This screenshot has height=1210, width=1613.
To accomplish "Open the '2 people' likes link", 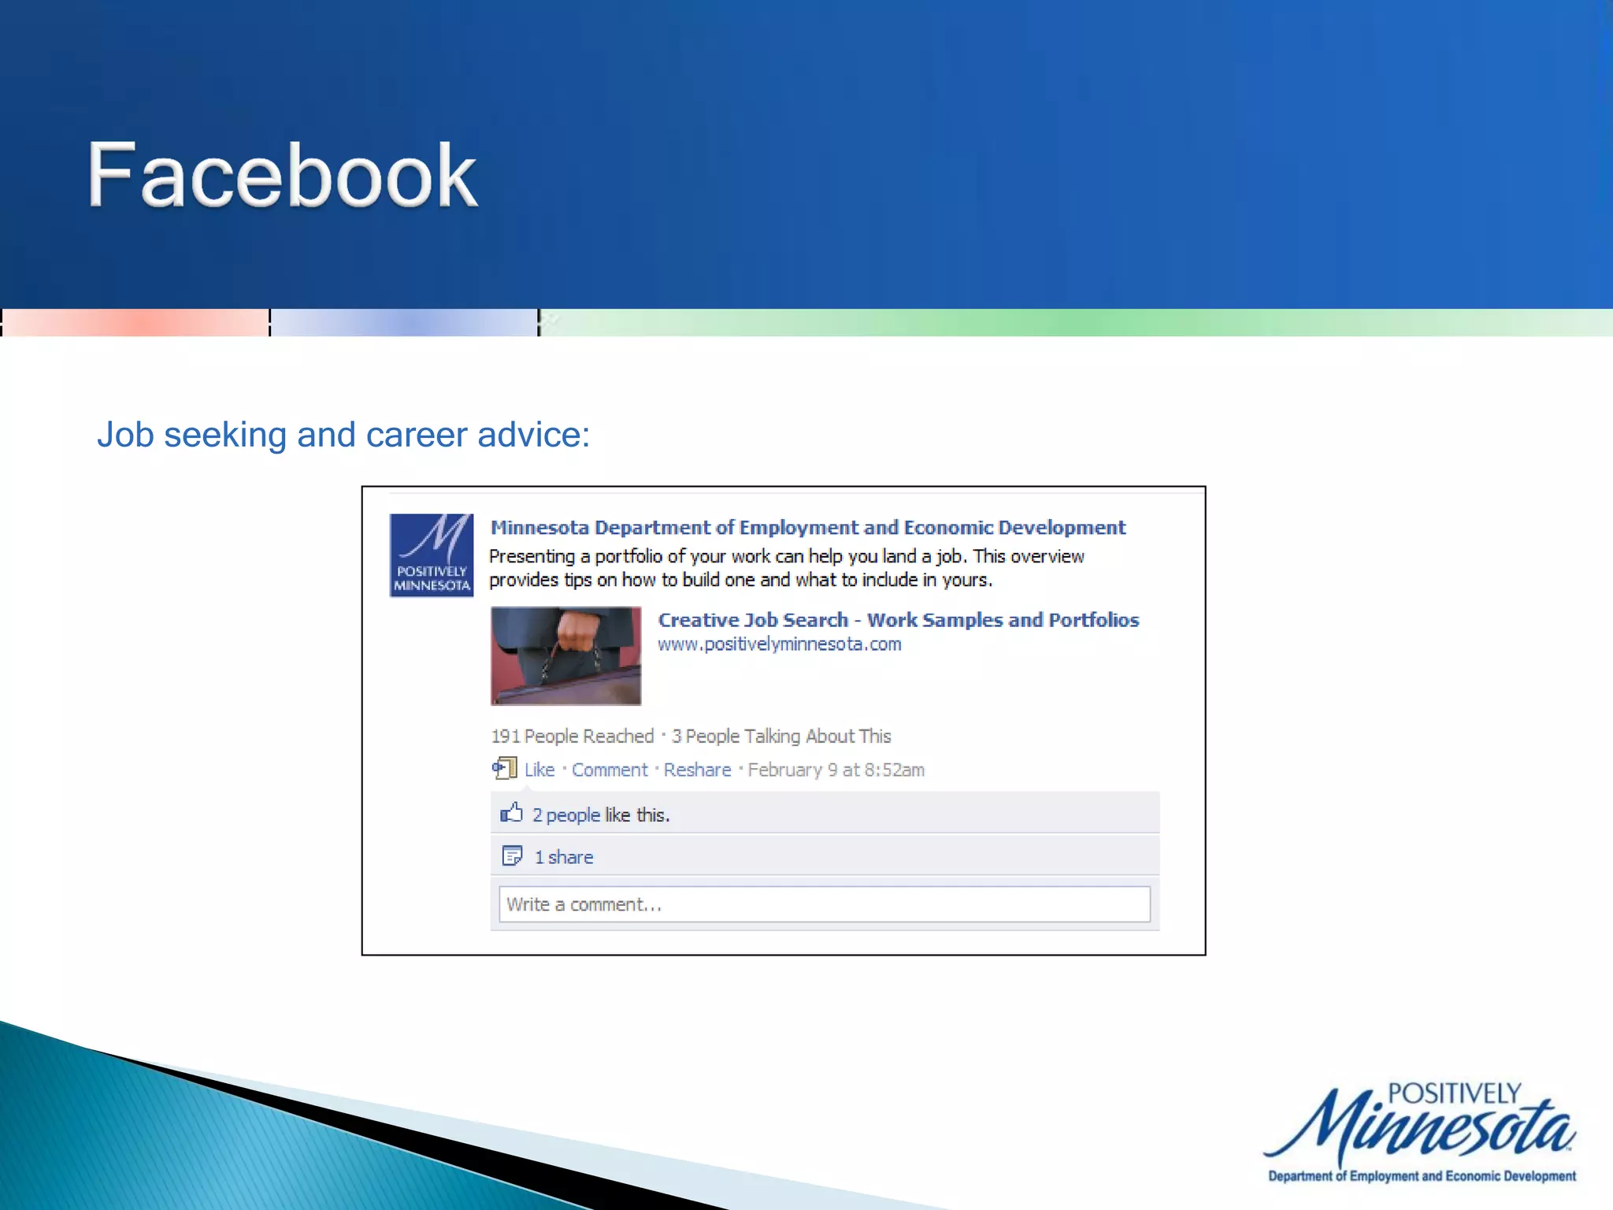I will tap(565, 815).
